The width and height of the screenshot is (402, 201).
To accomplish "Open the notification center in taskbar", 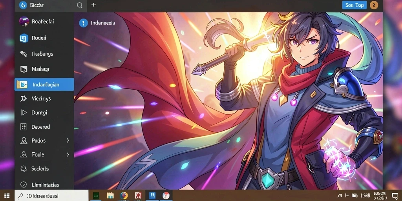I will coord(395,196).
